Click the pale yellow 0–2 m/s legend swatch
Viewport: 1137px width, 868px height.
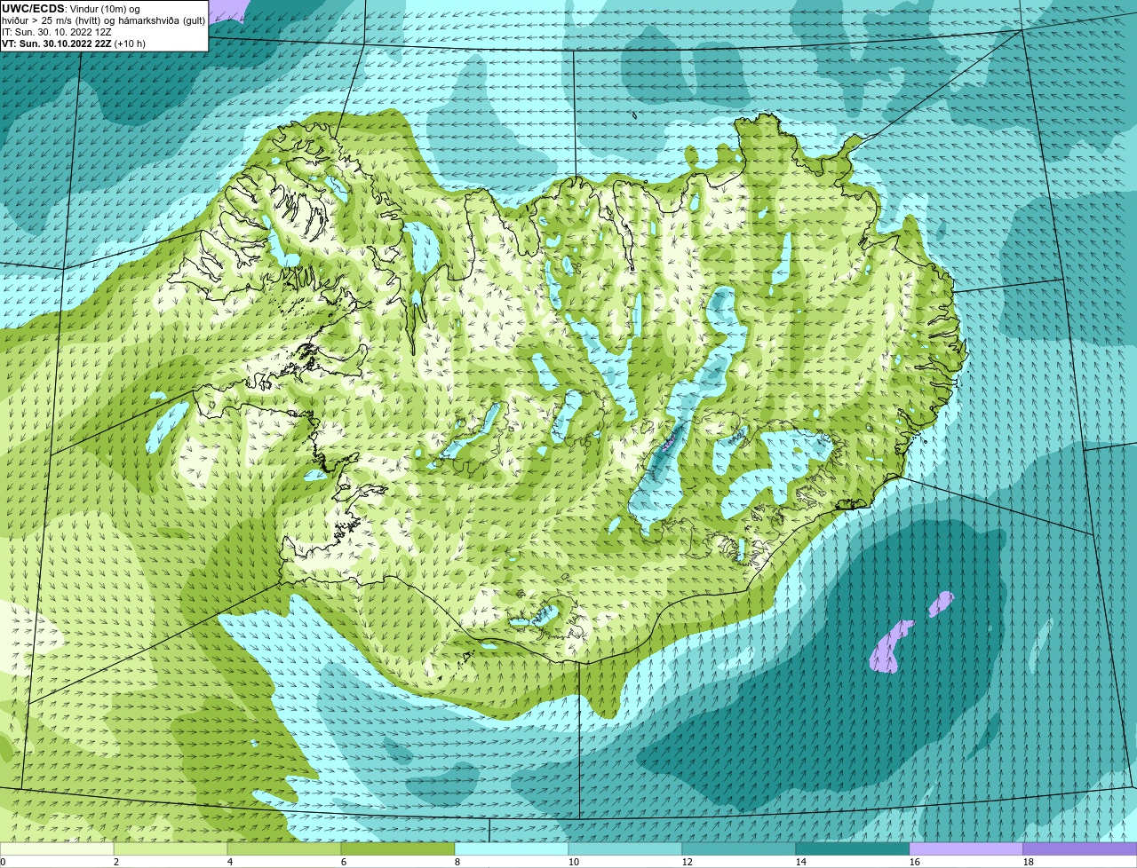pos(57,848)
